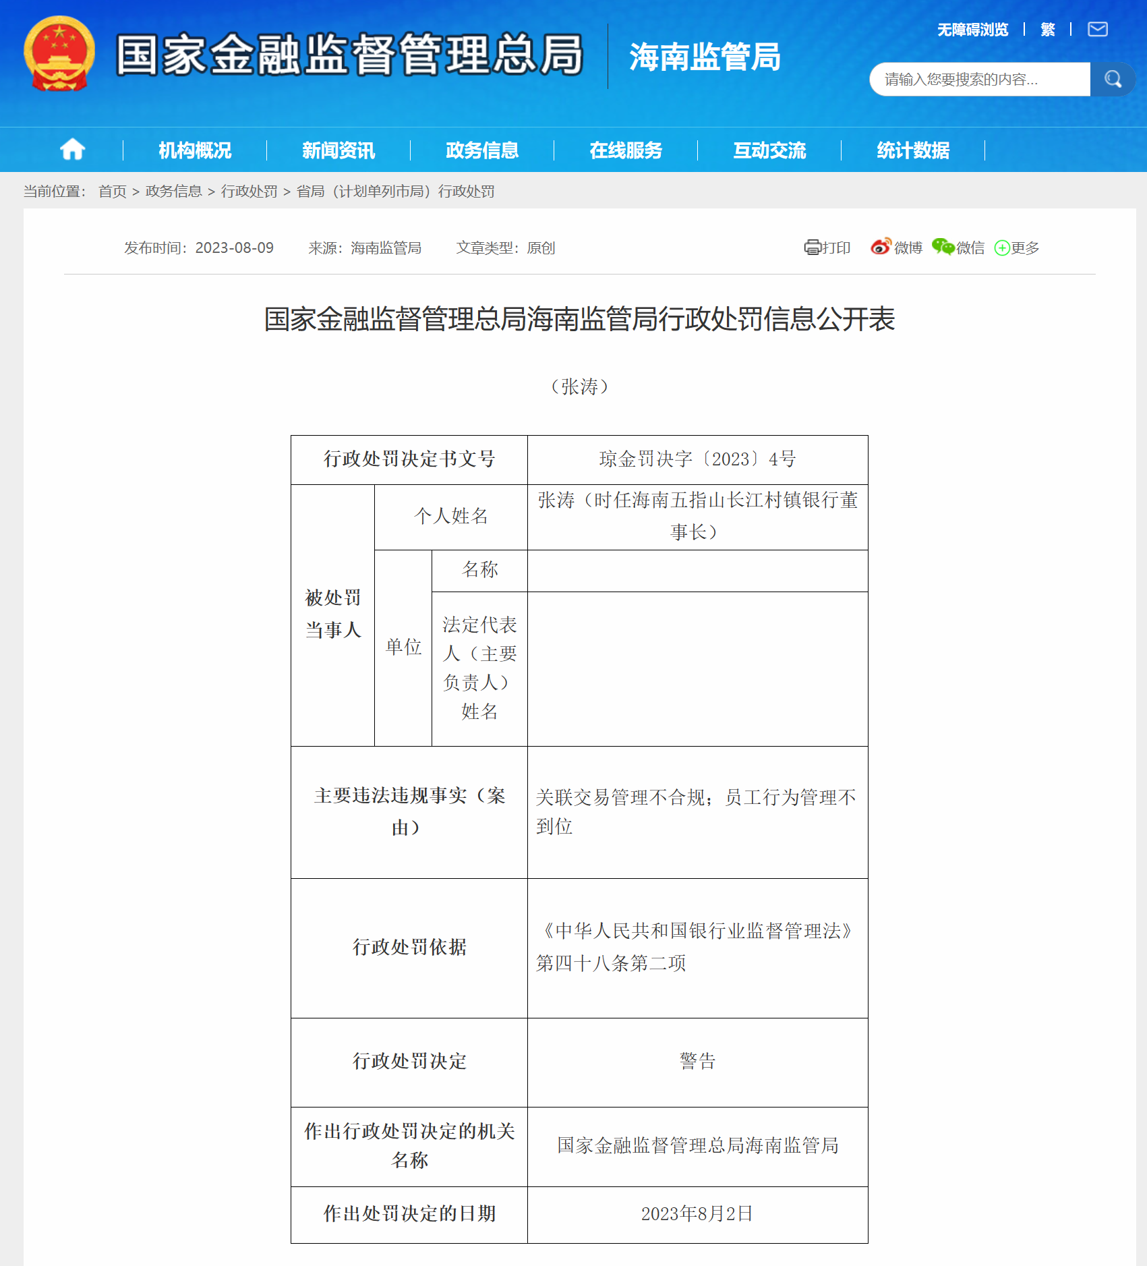Click the 当前位置 breadcrumb label
The image size is (1147, 1266).
pos(55,192)
